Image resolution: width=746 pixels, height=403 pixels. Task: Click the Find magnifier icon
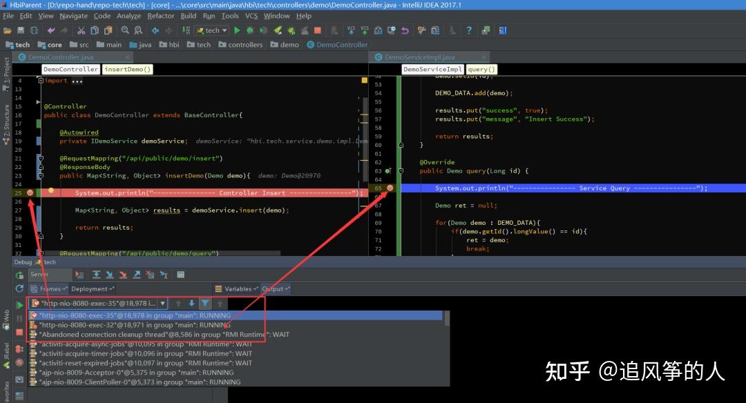pos(125,30)
